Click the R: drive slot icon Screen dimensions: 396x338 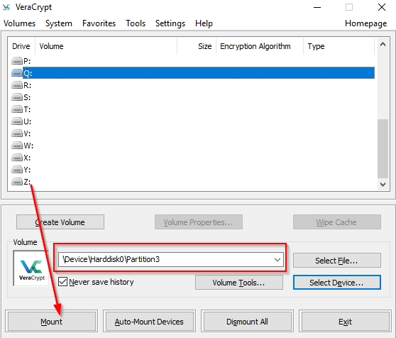(17, 85)
